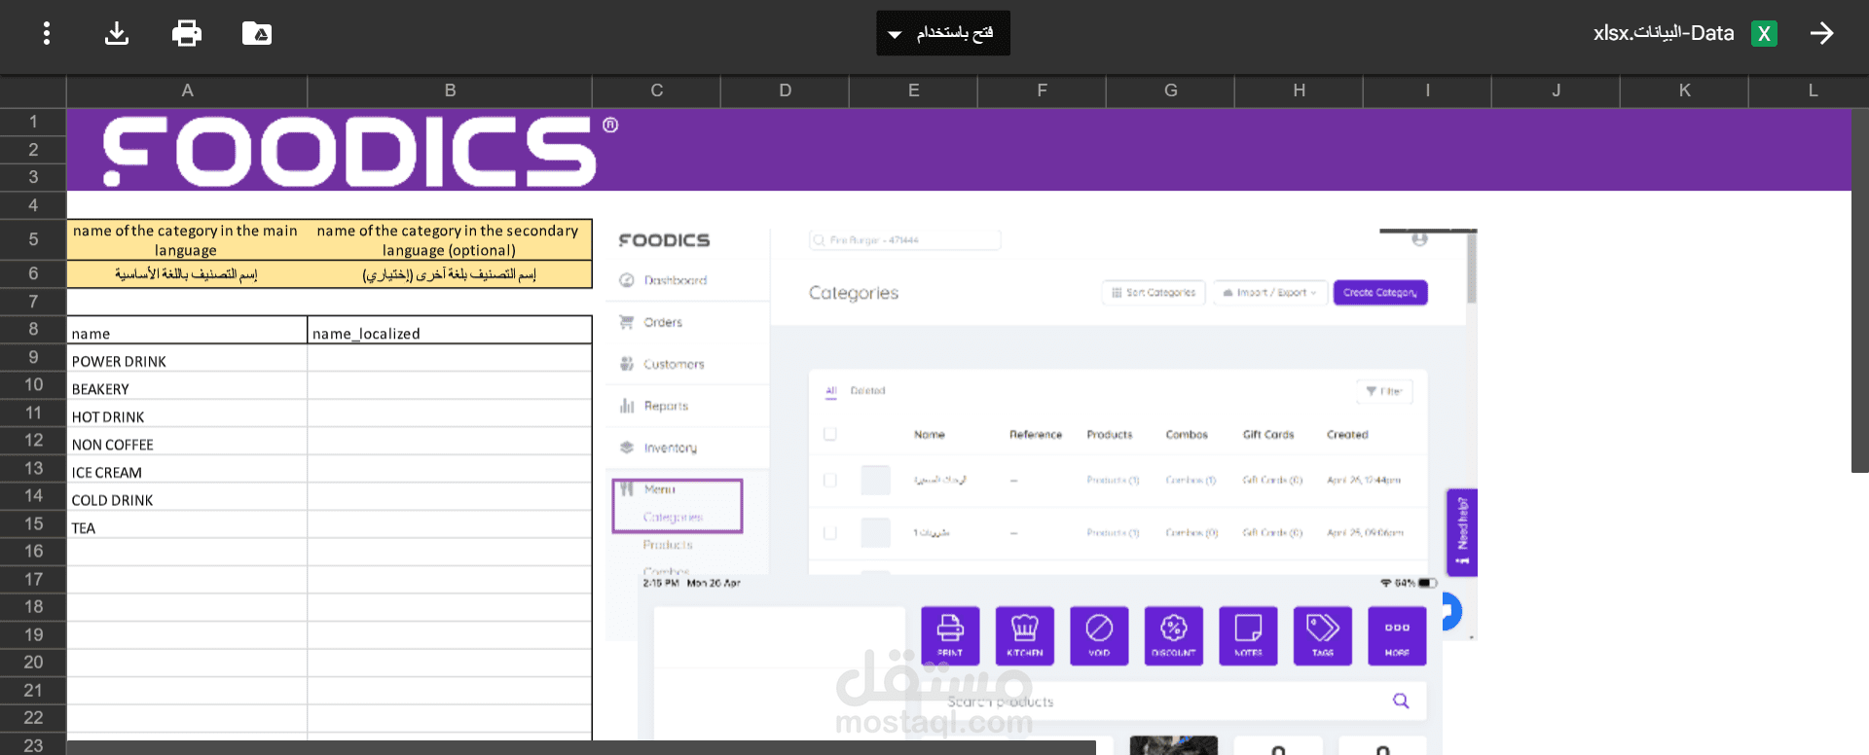Select column A header
The height and width of the screenshot is (755, 1869).
187,90
